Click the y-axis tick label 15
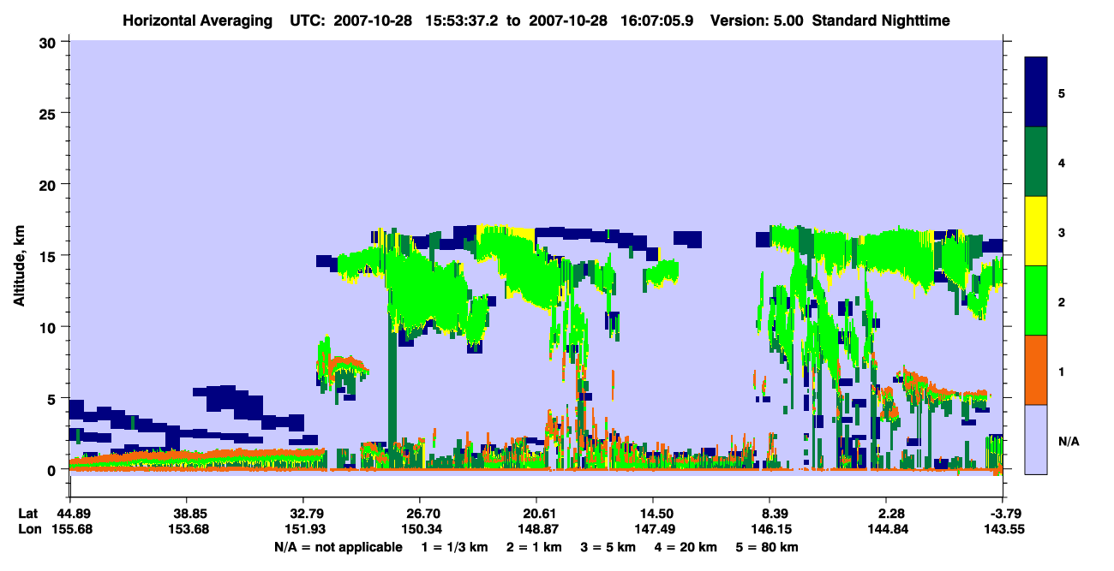This screenshot has width=1114, height=571. click(x=49, y=256)
